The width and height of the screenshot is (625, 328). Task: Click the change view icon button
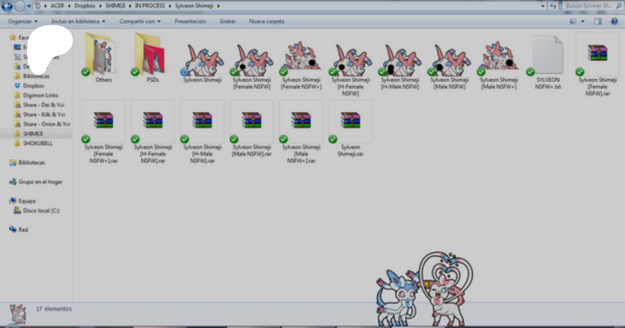(x=573, y=22)
